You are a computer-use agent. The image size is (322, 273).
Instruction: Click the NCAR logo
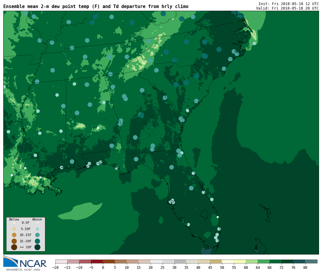pyautogui.click(x=25, y=261)
